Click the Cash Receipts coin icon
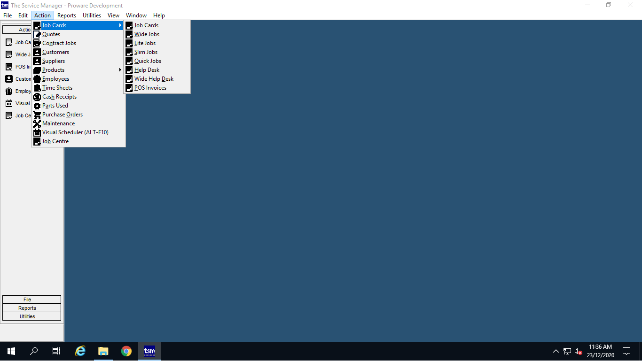Screen dimensions: 642x361 tap(37, 97)
